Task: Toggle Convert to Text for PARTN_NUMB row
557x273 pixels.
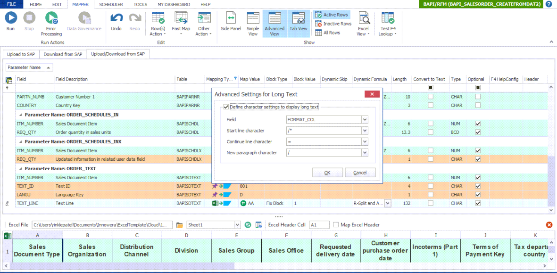Action: [430, 97]
